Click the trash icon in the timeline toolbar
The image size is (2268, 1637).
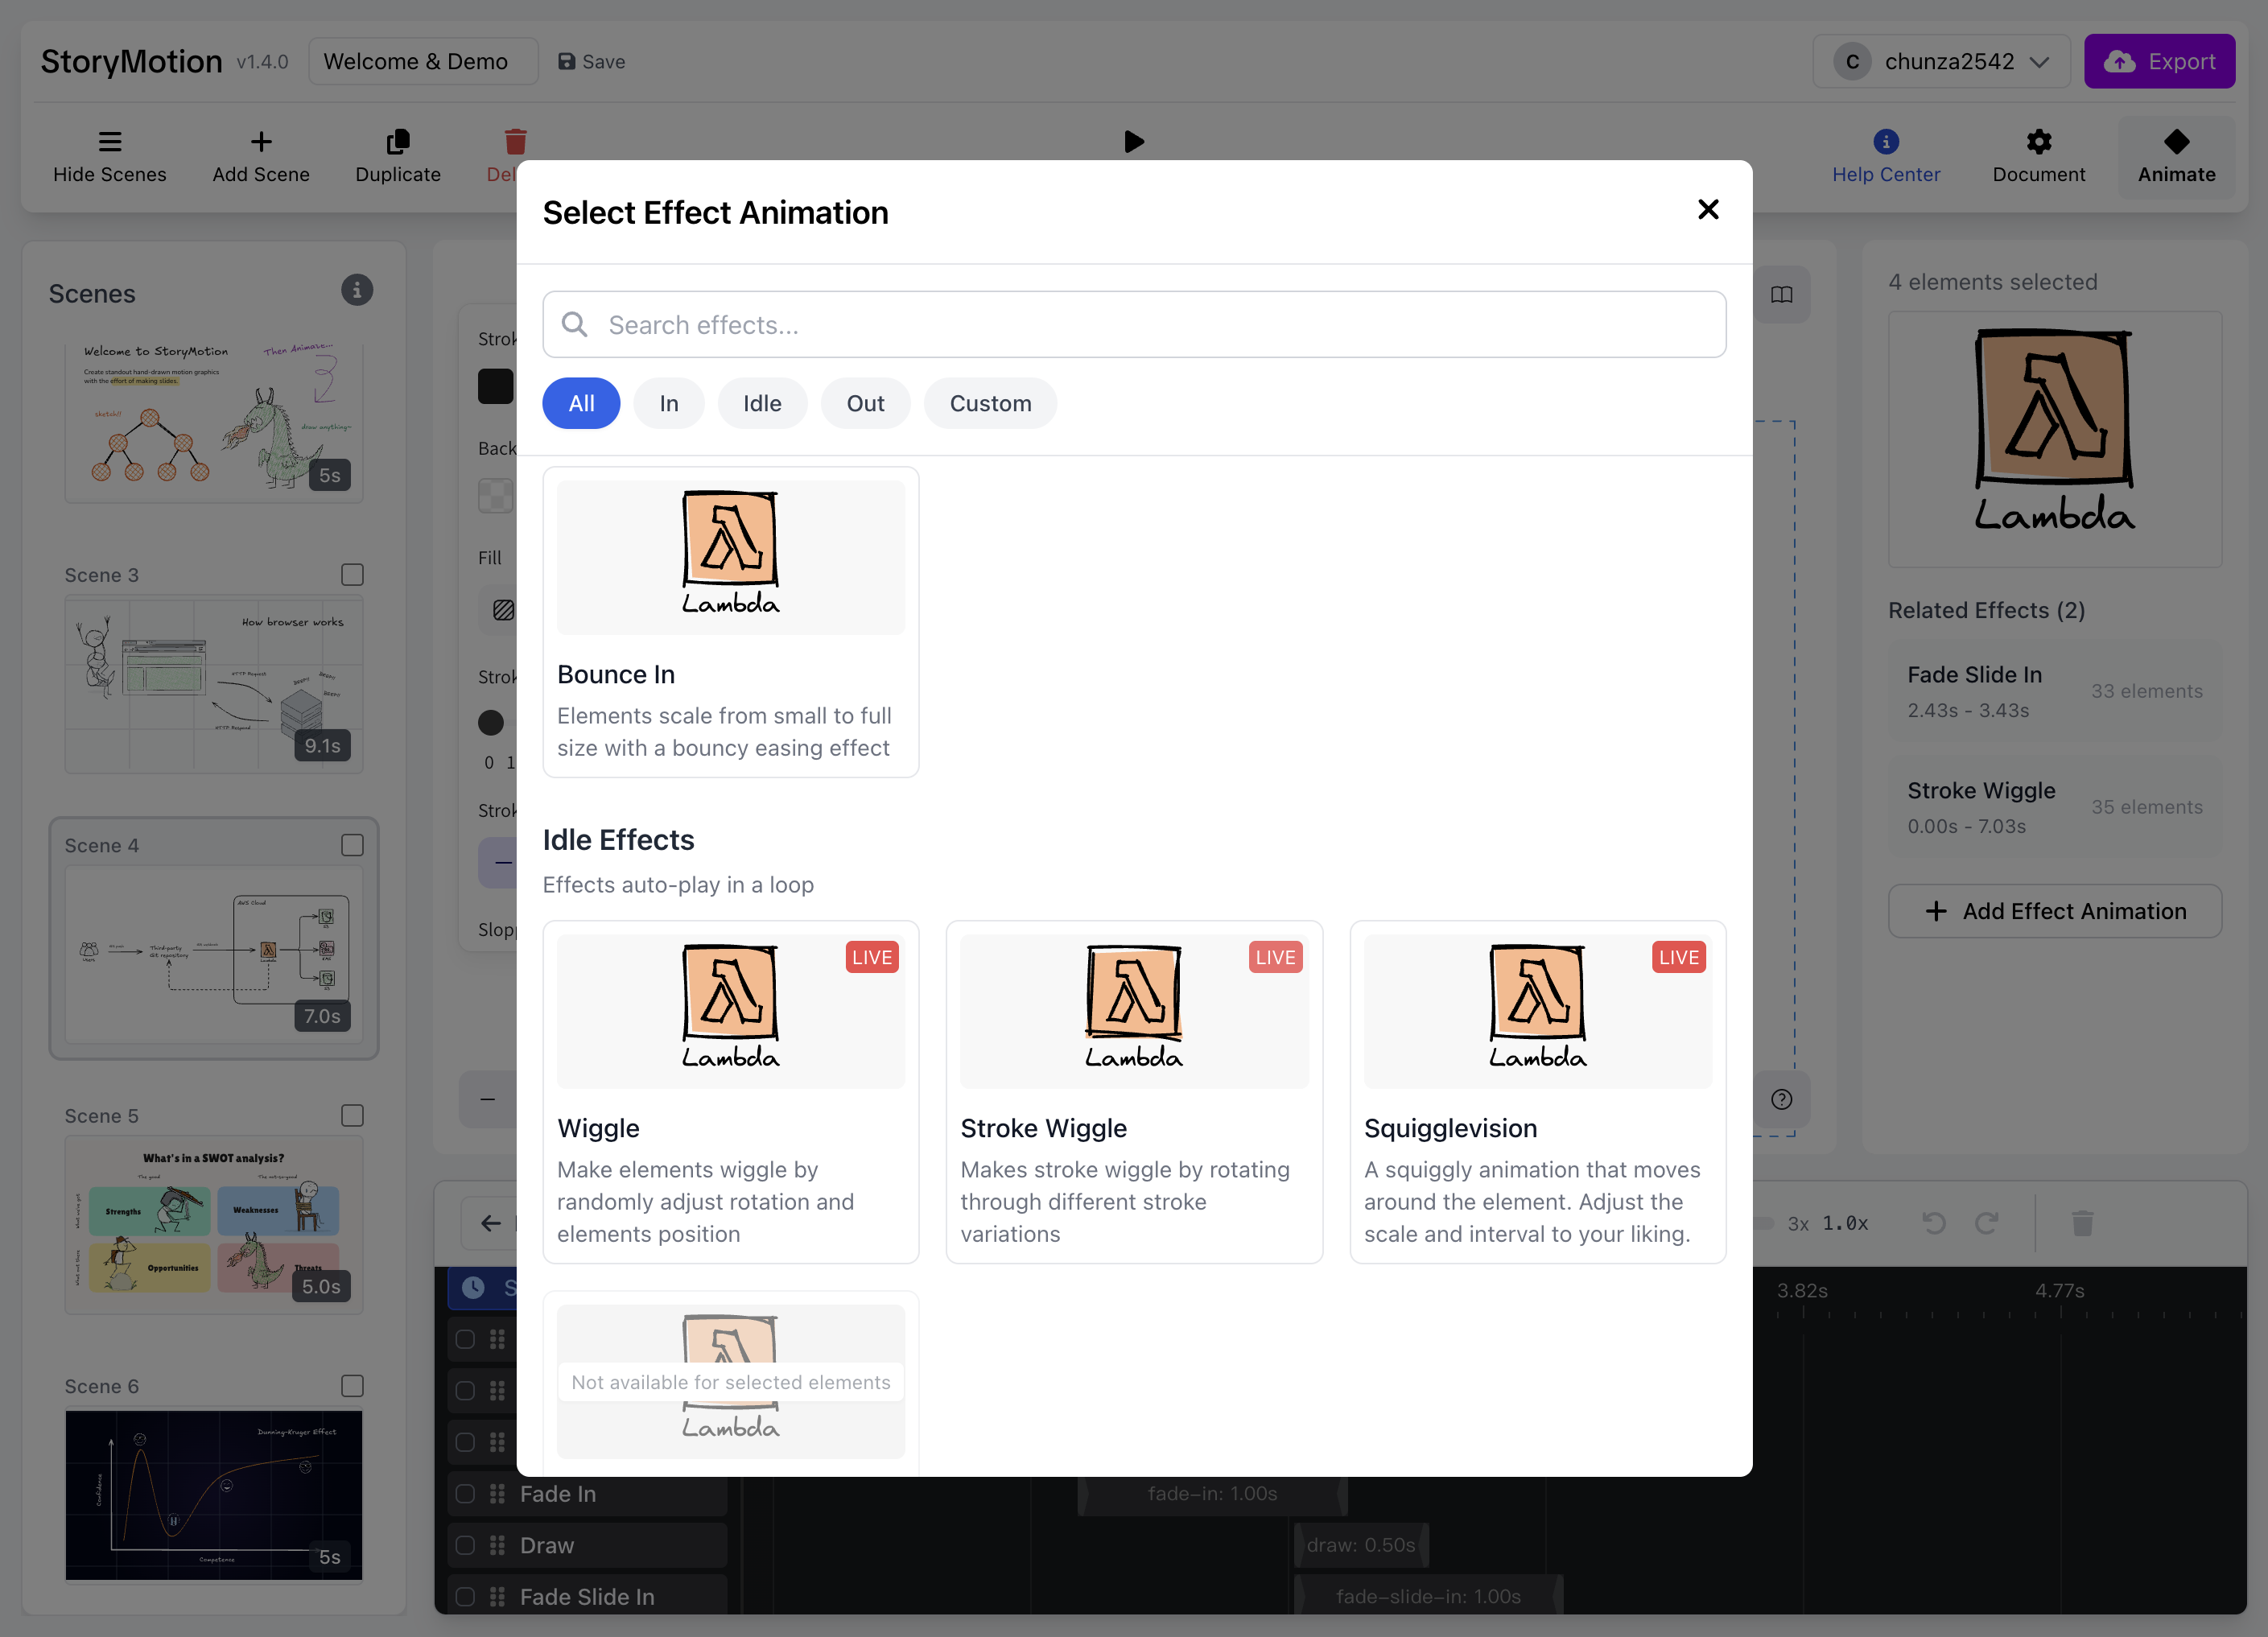pos(2083,1222)
